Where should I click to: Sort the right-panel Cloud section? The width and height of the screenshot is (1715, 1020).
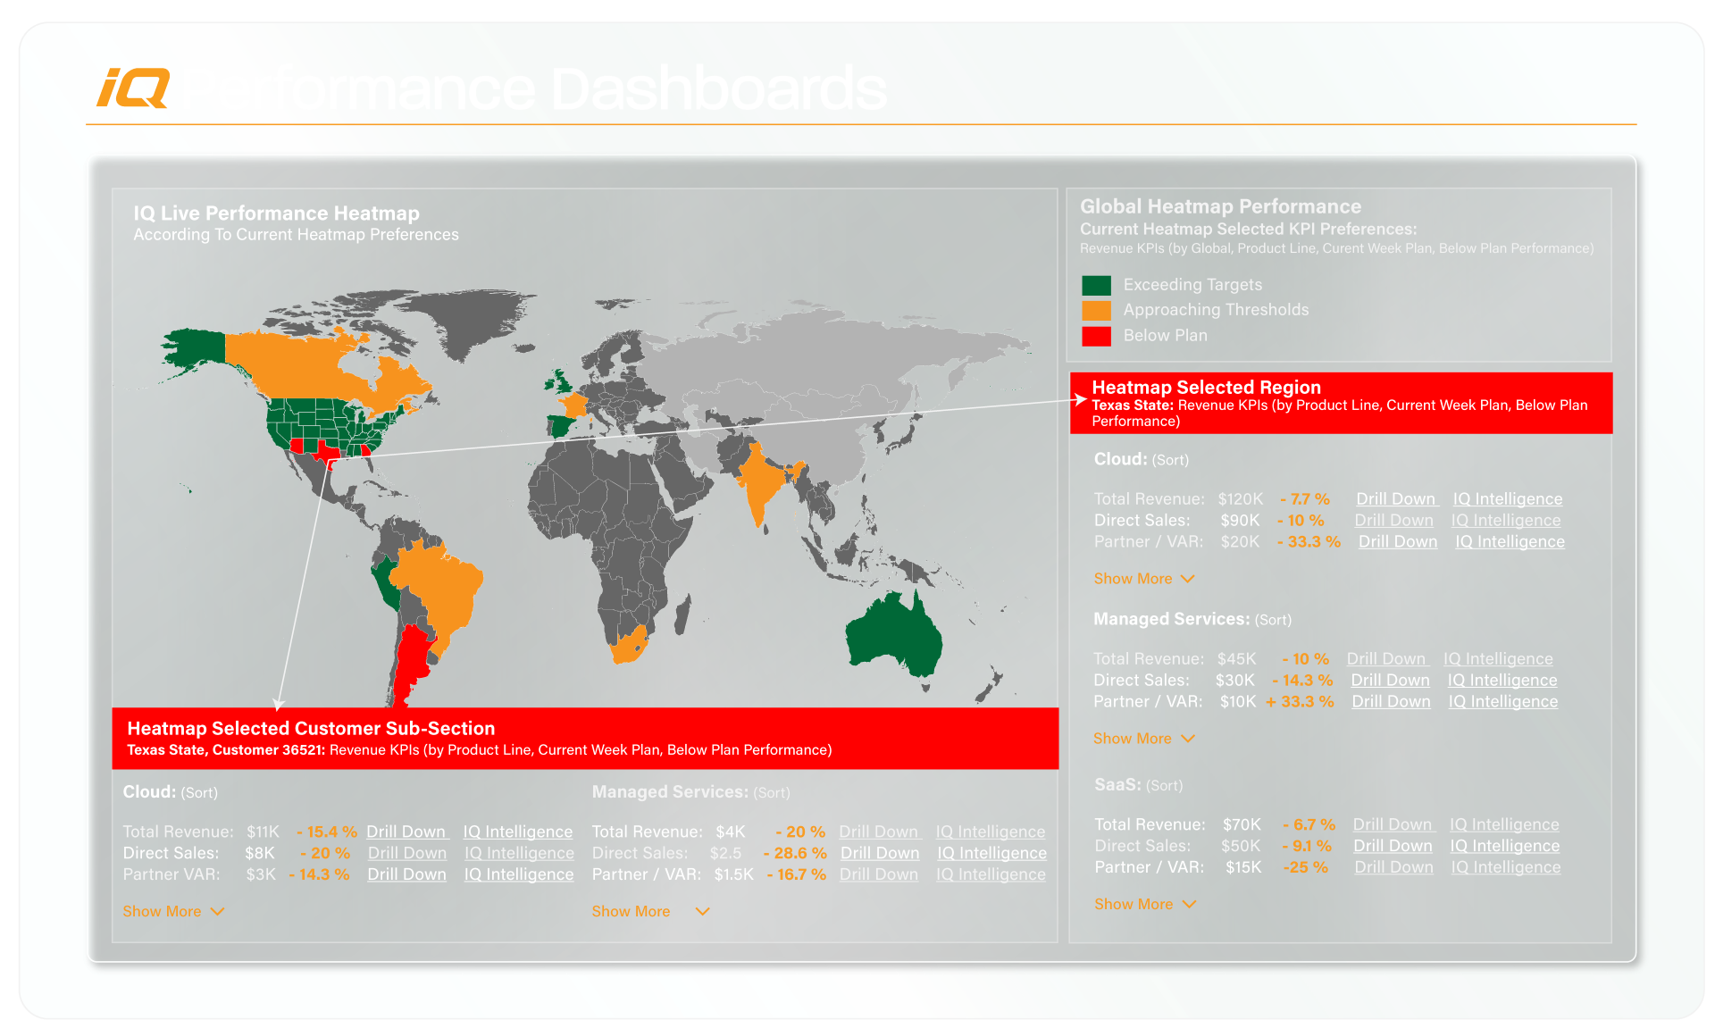coord(1170,460)
